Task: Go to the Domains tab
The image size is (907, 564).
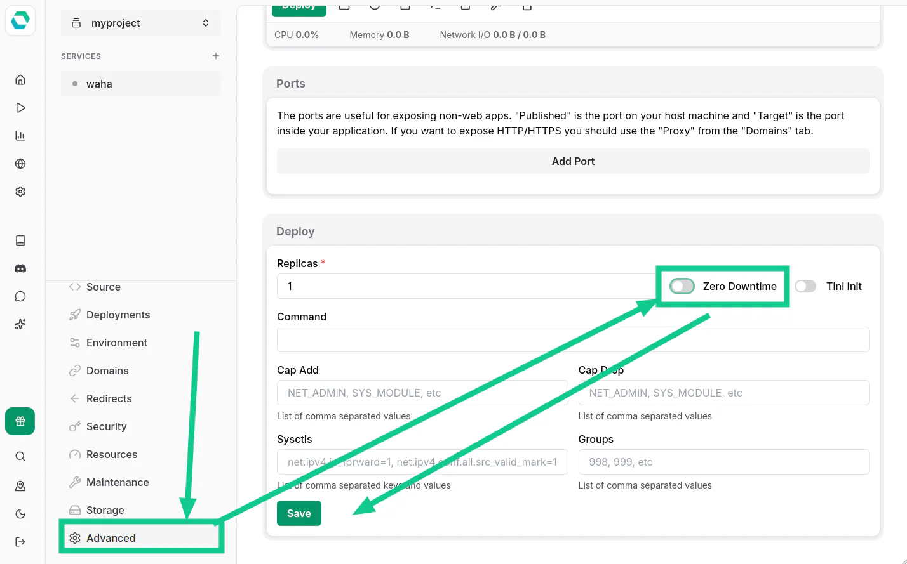Action: coord(107,371)
